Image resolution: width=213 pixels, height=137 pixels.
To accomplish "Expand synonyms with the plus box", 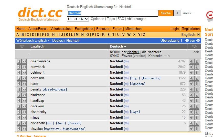I will click(168, 56).
